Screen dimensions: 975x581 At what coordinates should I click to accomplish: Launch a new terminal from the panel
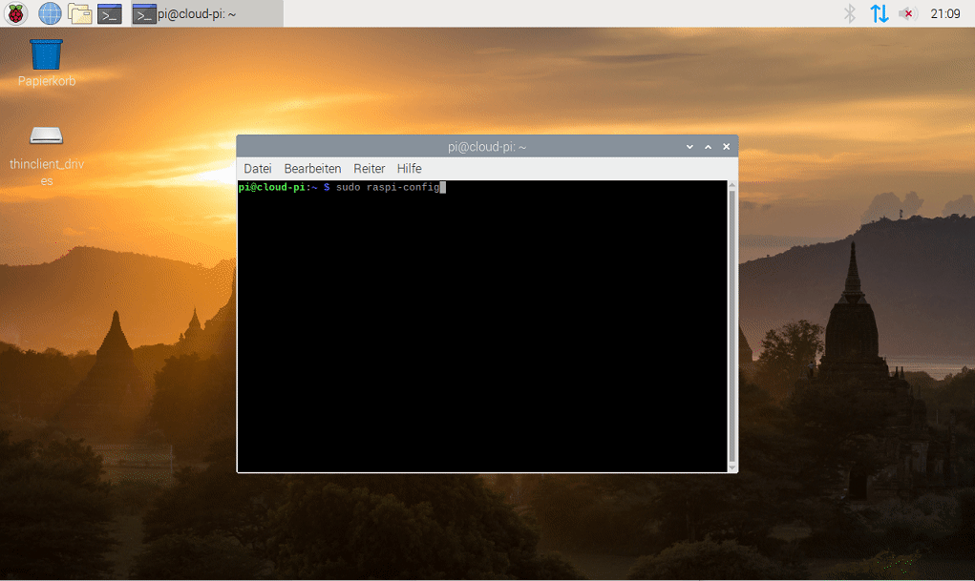[110, 13]
